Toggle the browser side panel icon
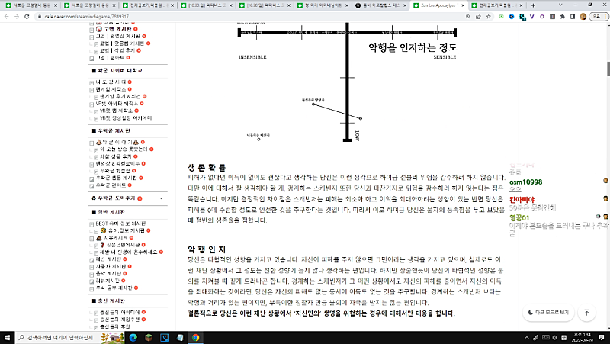610x344 pixels. click(573, 17)
